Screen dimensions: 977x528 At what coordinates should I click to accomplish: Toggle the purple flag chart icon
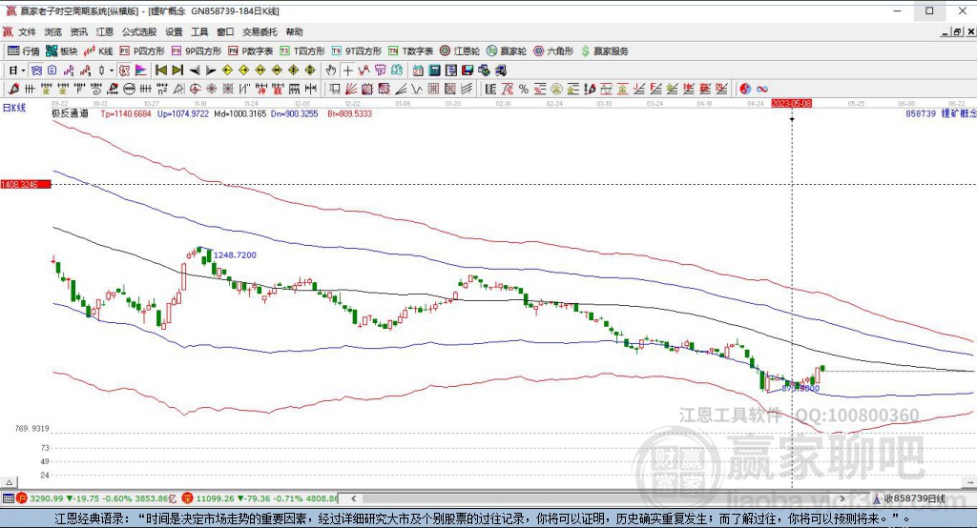point(141,71)
